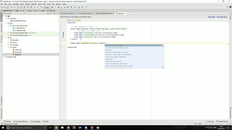Click the search everywhere magnifier icon

point(227,7)
